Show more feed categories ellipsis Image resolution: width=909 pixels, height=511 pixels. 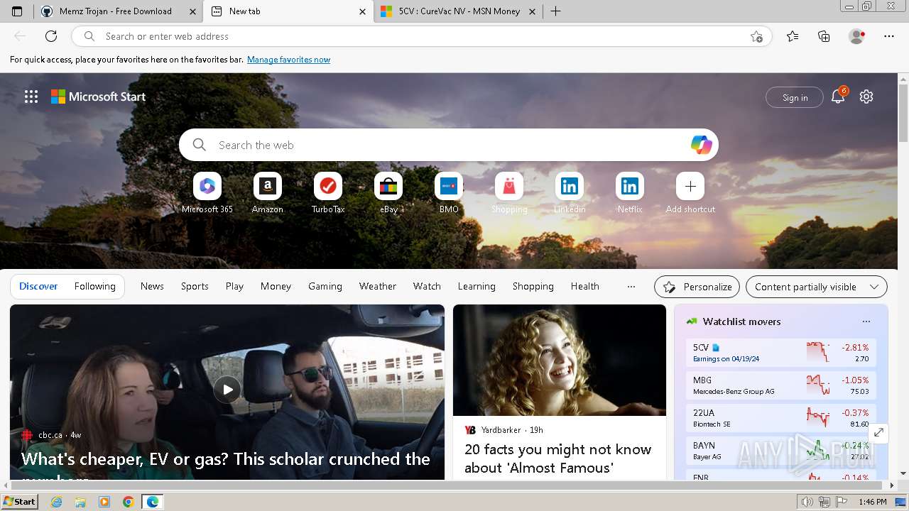pyautogui.click(x=631, y=287)
